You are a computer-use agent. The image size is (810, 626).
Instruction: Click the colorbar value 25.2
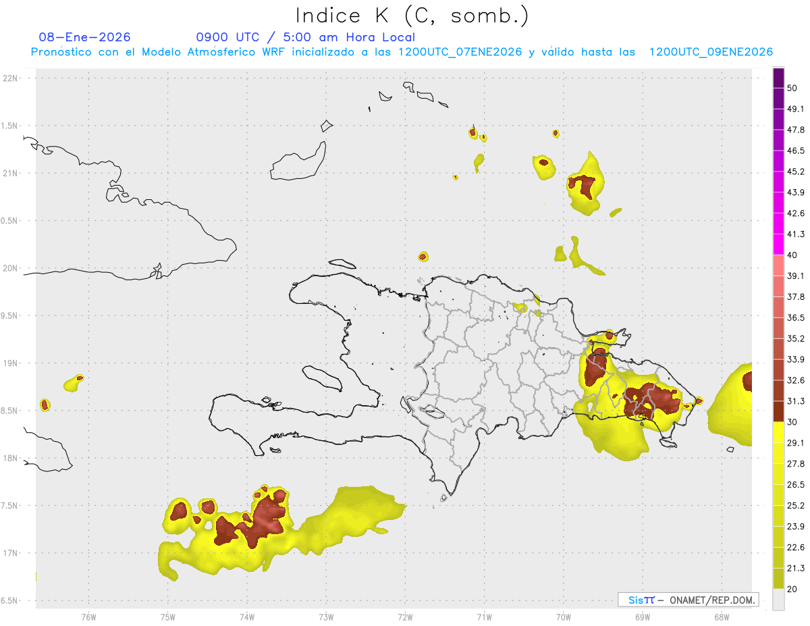pyautogui.click(x=796, y=505)
